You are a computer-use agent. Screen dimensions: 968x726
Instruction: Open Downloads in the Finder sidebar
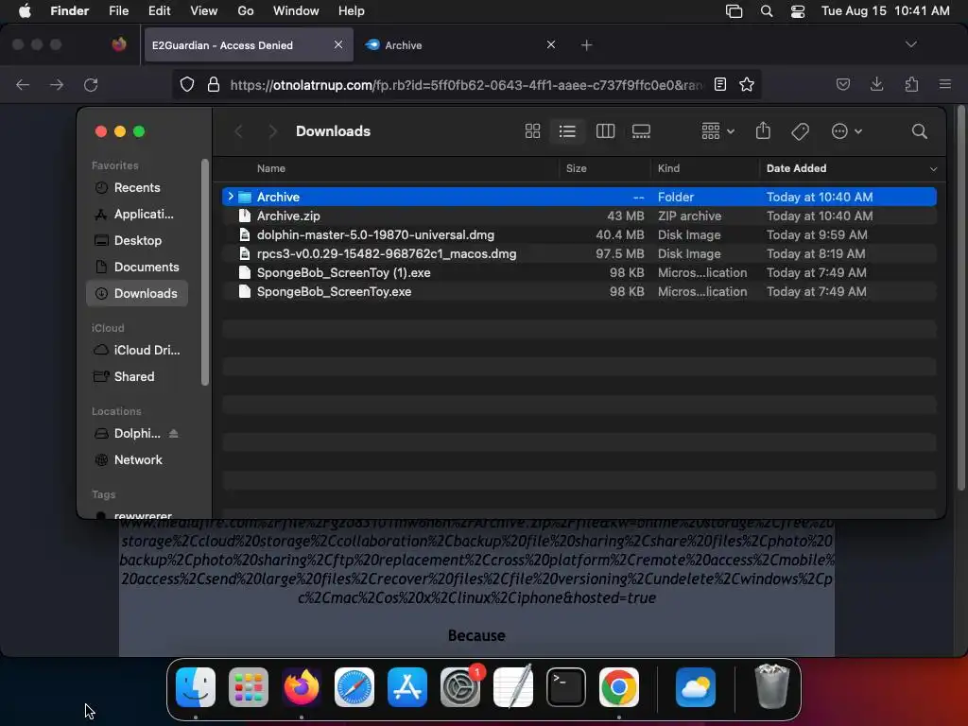click(x=137, y=293)
